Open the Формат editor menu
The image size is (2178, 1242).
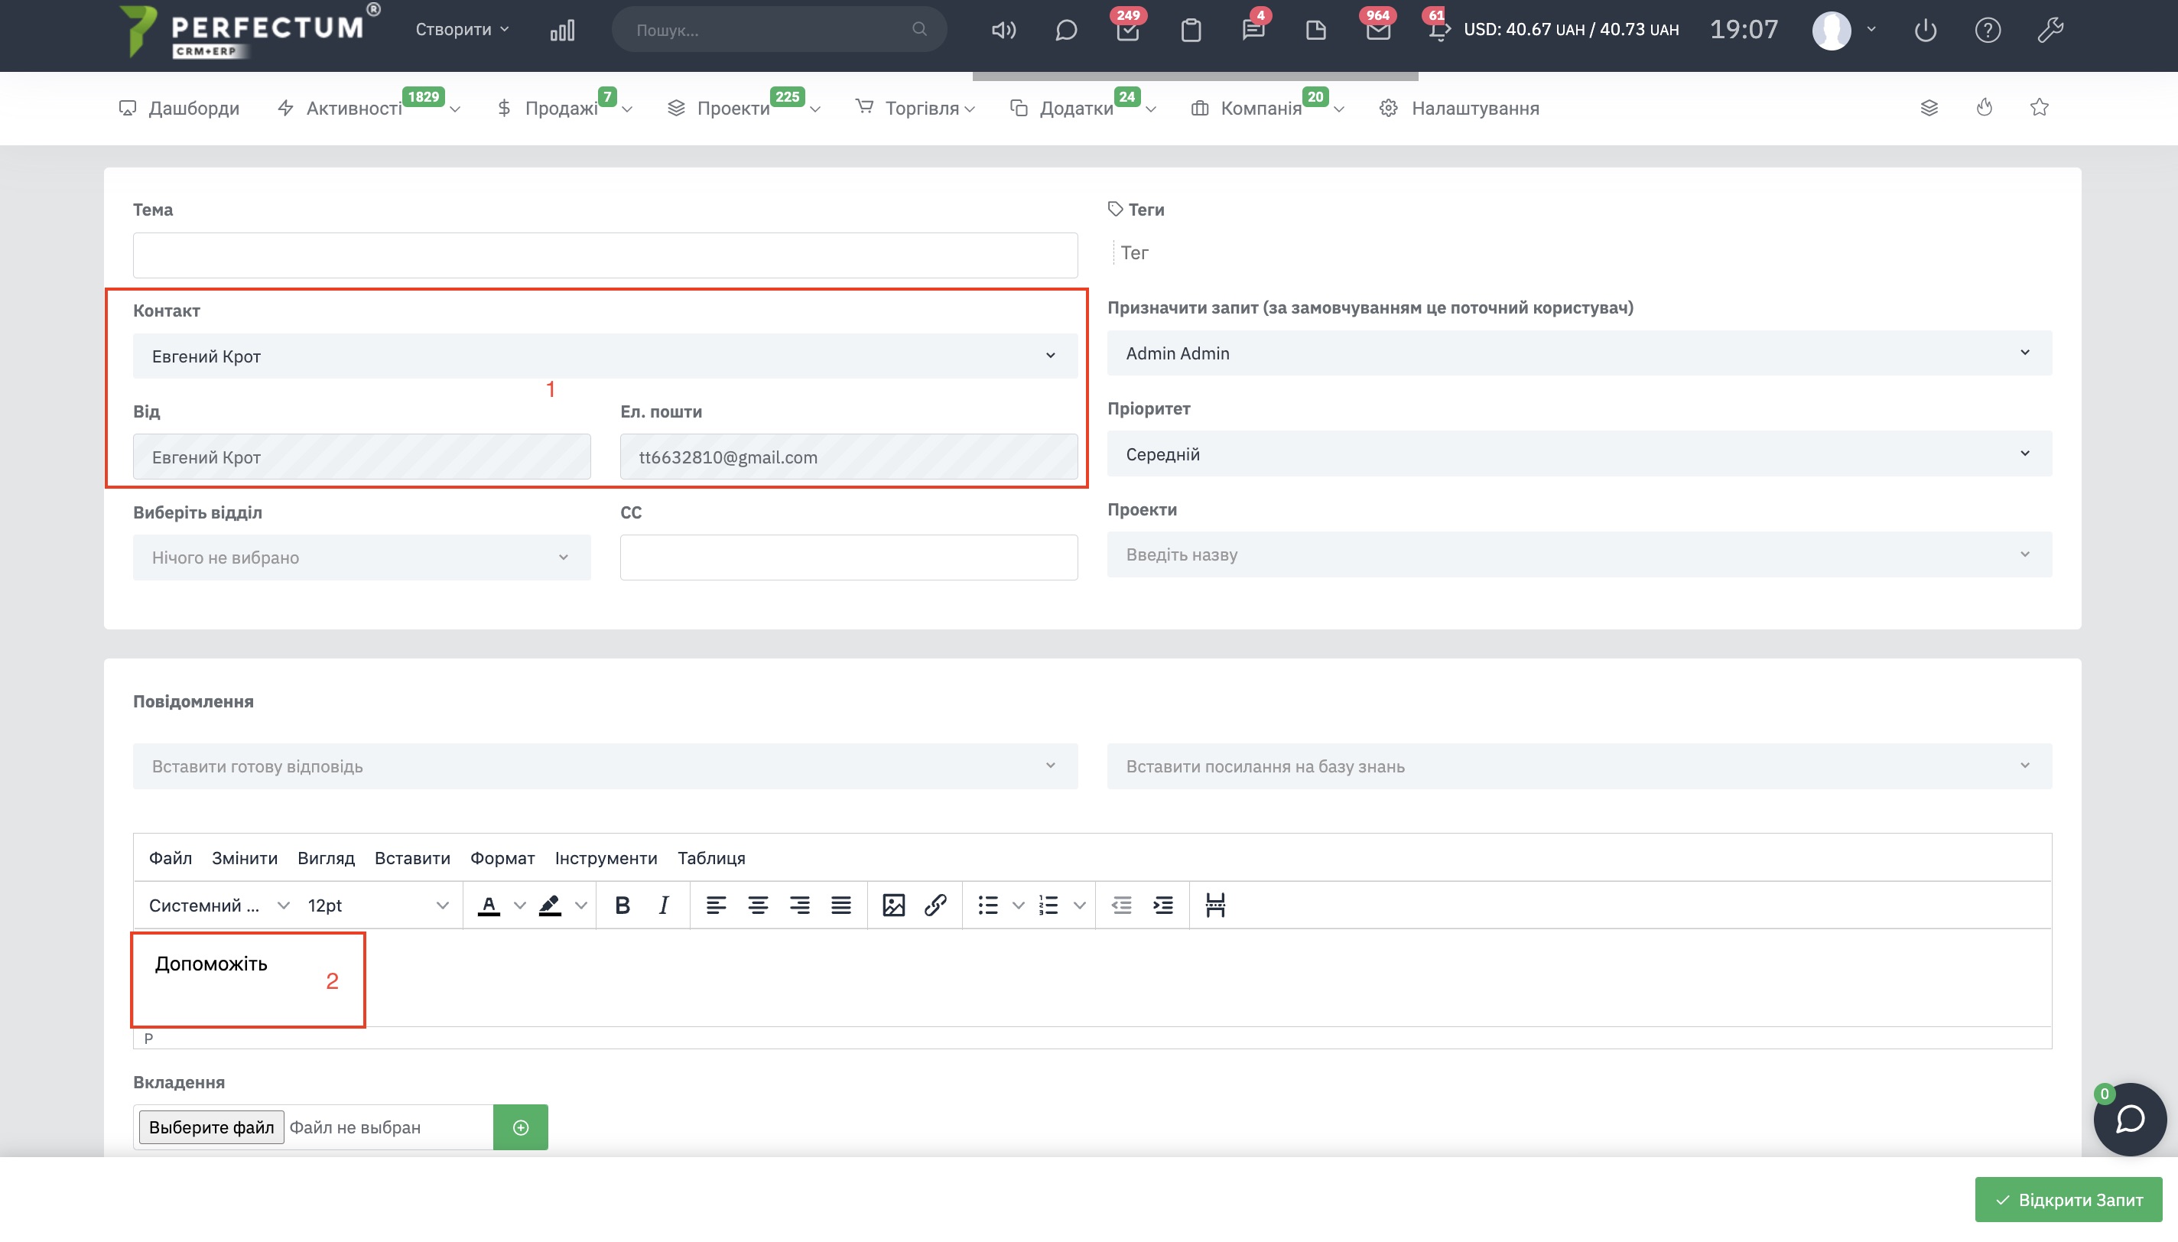coord(502,857)
